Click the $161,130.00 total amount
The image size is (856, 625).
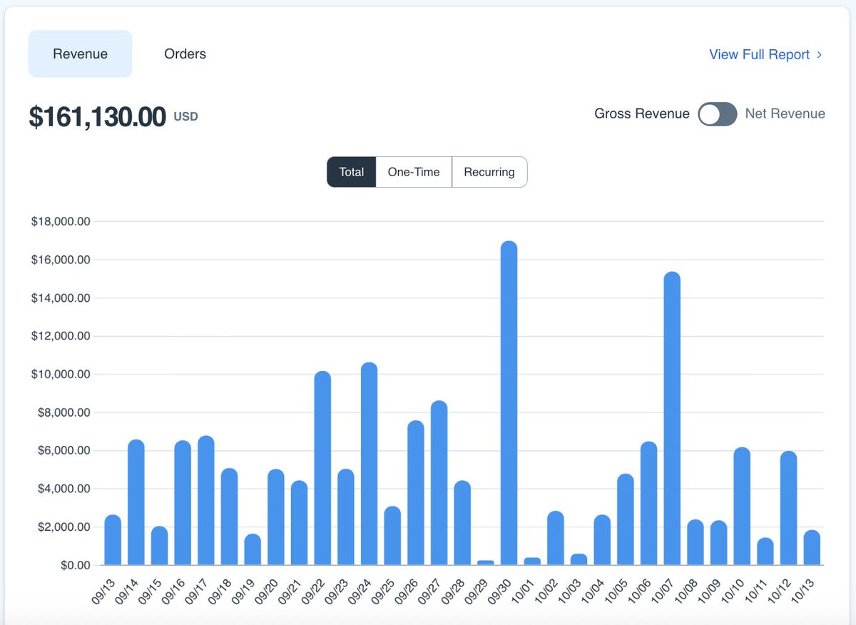pos(98,116)
